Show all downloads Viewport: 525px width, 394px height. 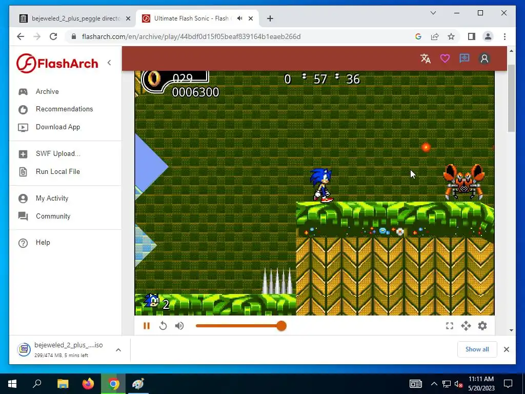click(x=477, y=349)
